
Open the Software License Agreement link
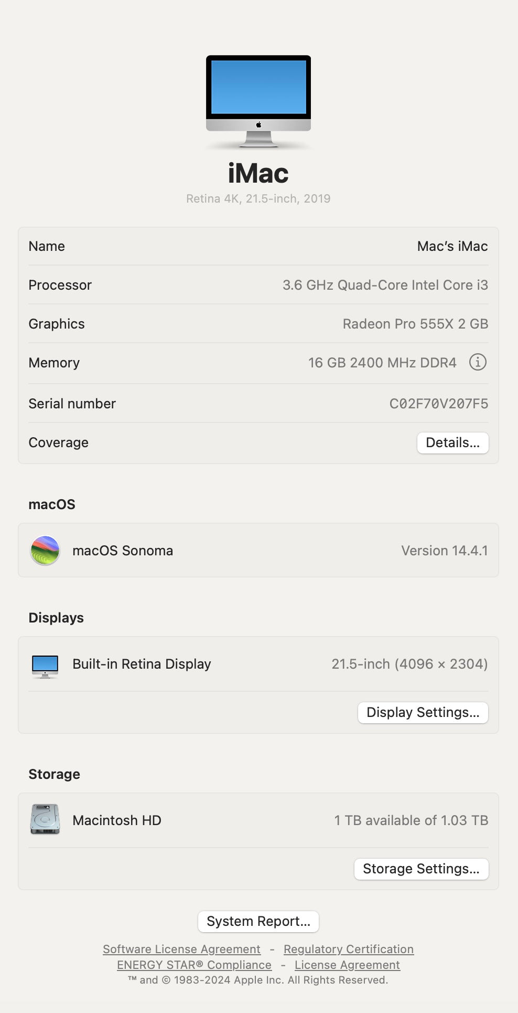(x=181, y=949)
